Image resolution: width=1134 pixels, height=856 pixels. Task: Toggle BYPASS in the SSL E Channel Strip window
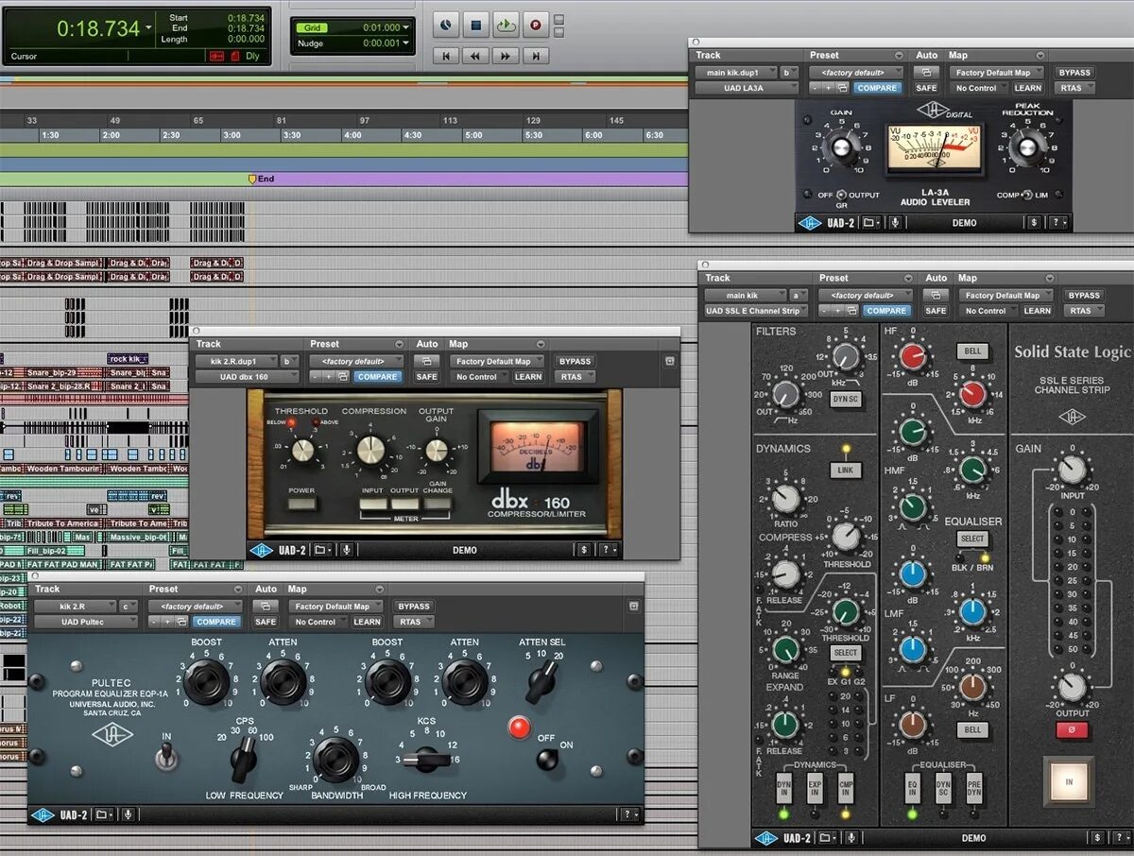1083,295
